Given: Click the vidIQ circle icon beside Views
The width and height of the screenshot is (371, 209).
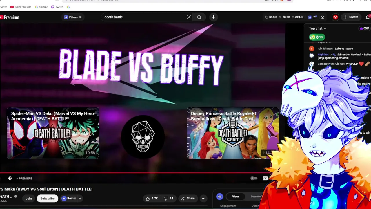Looking at the screenshot, I should tap(220, 197).
